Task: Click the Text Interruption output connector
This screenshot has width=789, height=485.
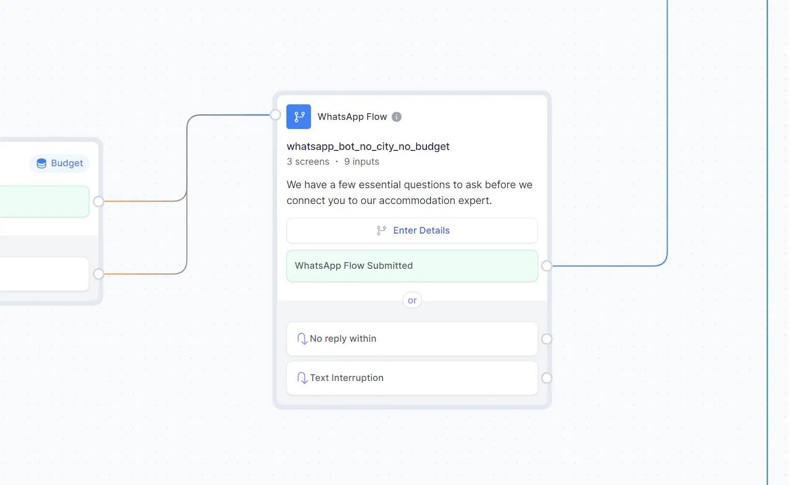Action: coord(547,378)
